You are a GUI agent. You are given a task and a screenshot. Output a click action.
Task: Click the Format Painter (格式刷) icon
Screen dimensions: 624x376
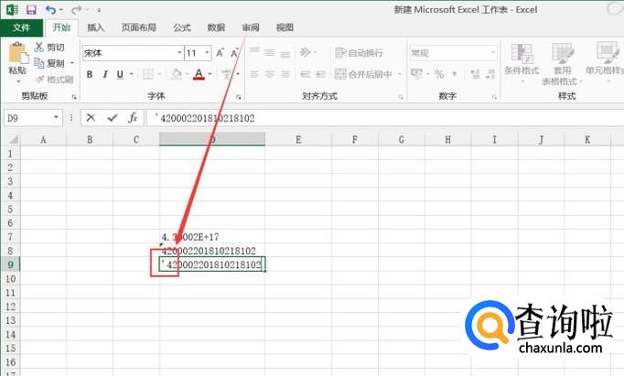tap(39, 80)
